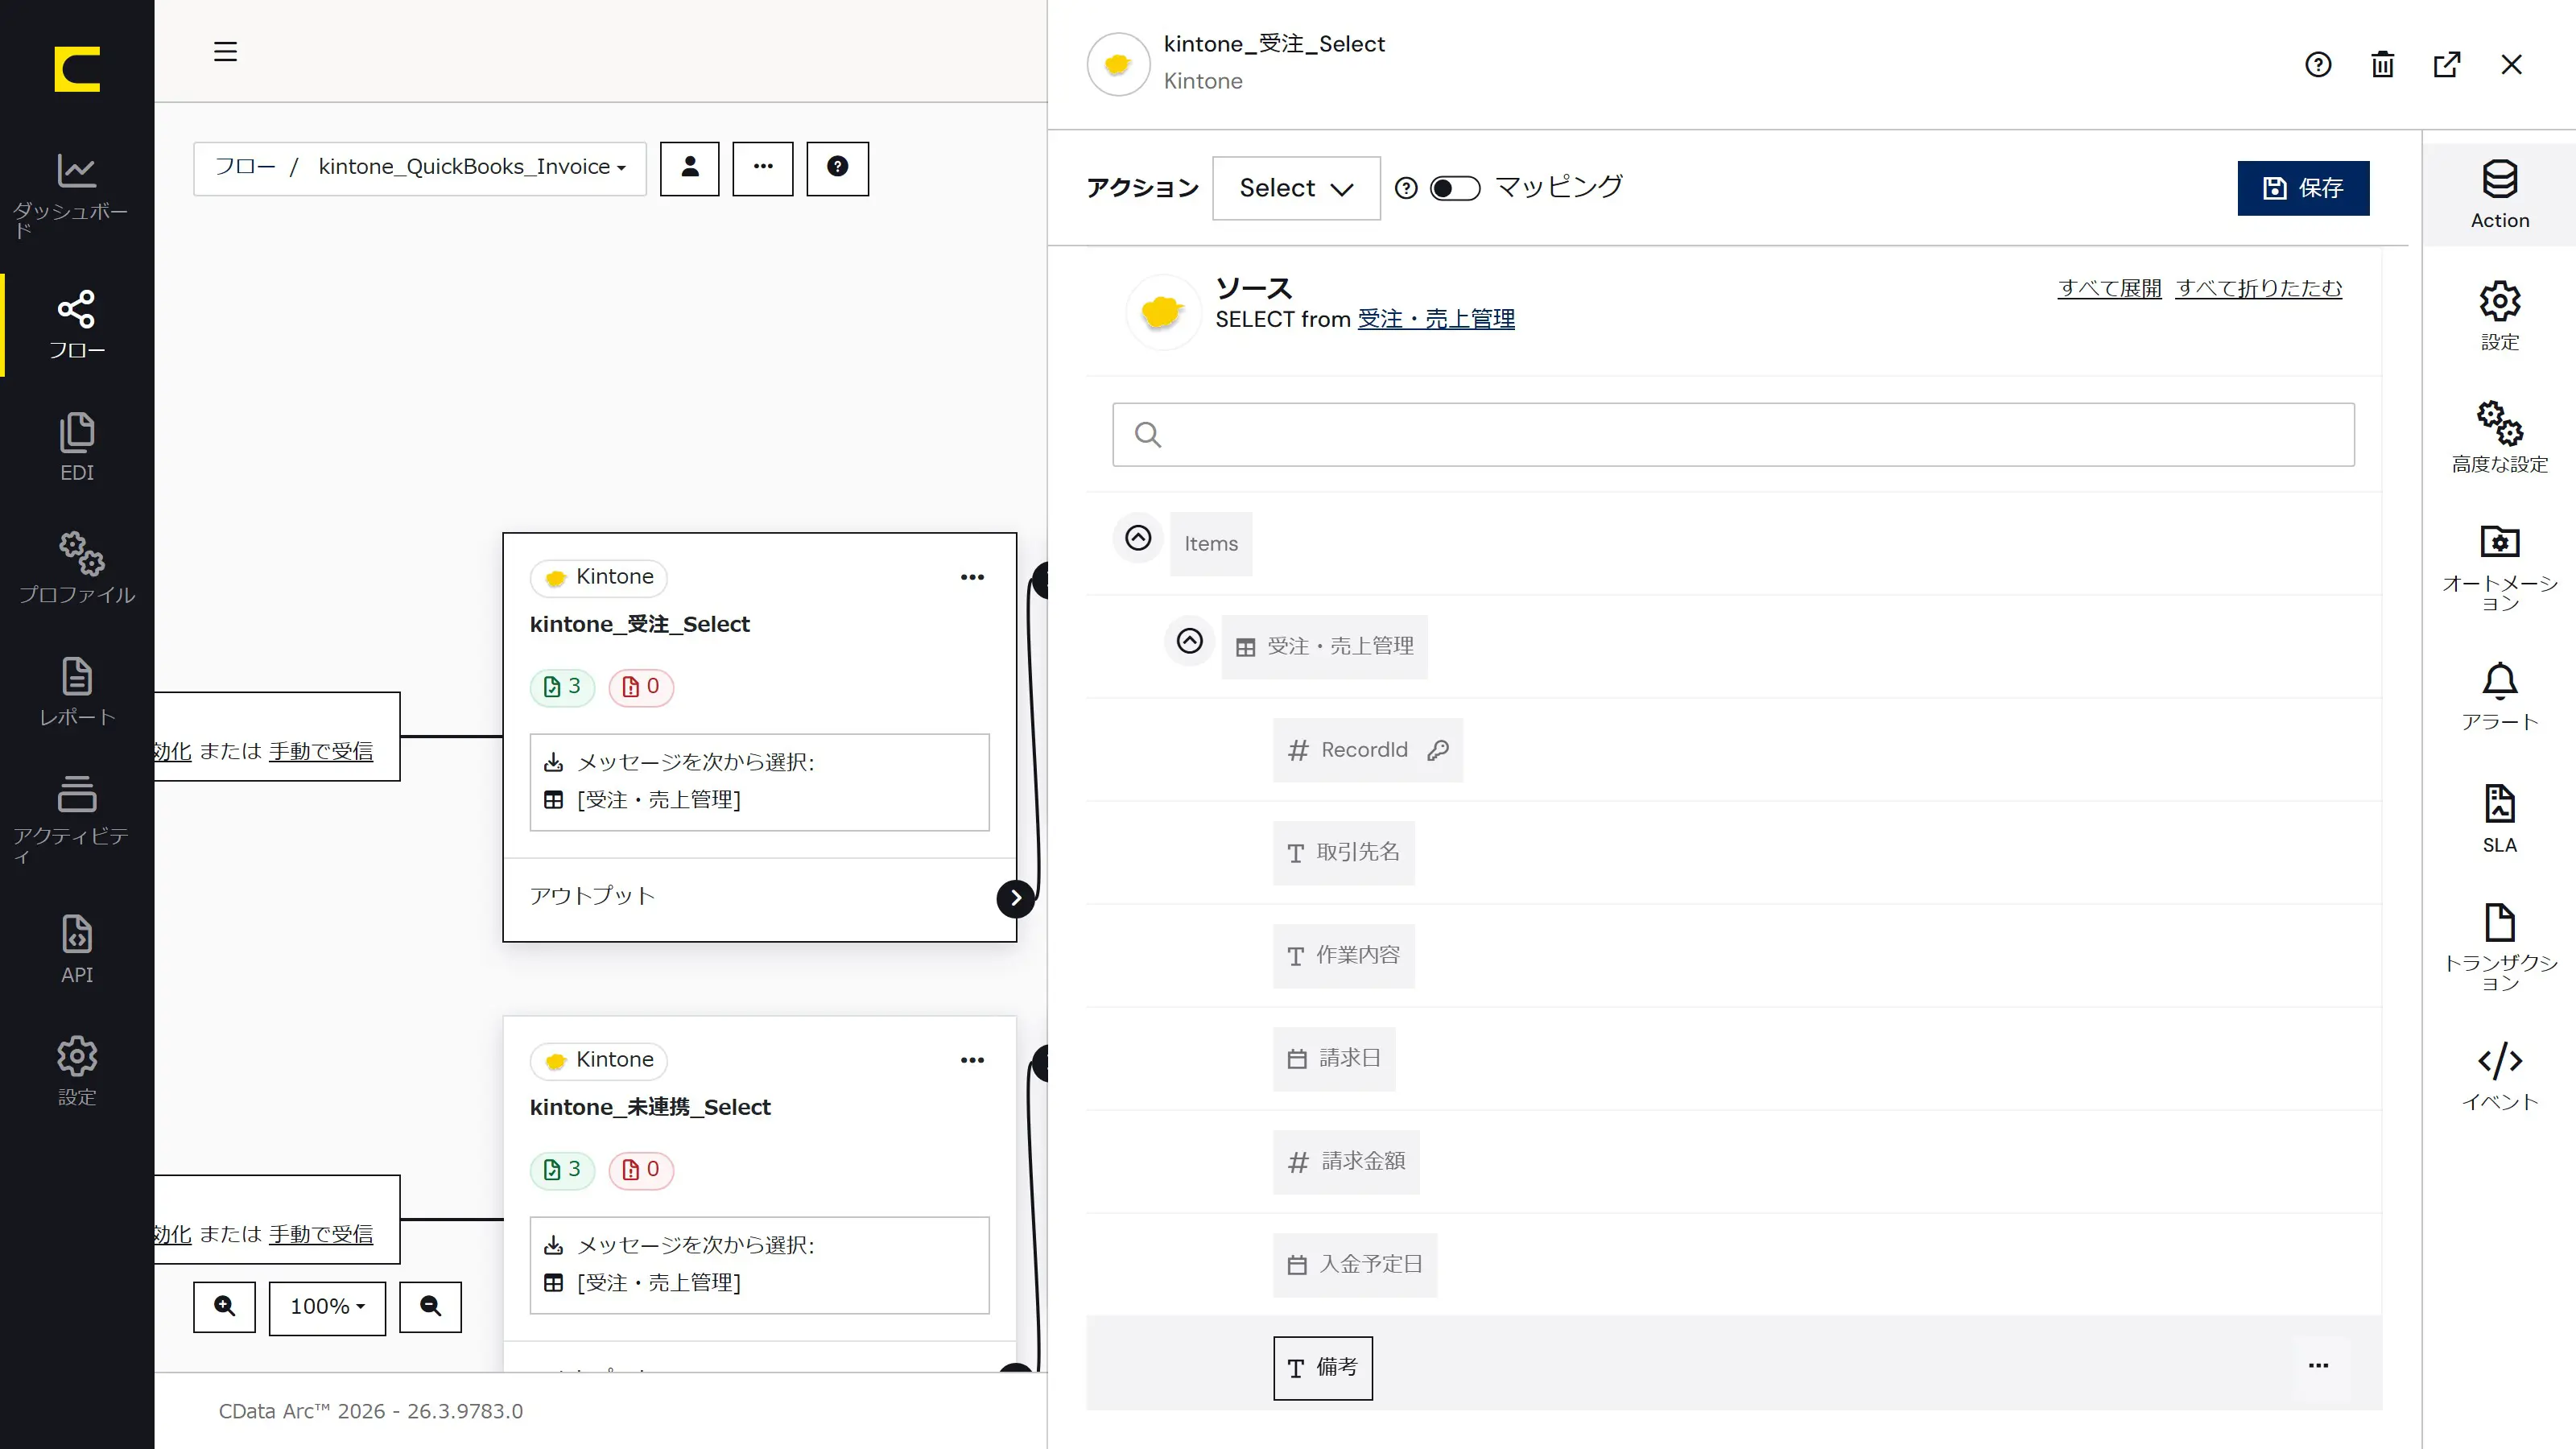This screenshot has width=2576, height=1449.
Task: Open the Transactions (トランザクション) tab
Action: (2499, 947)
